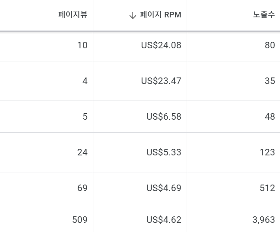The width and height of the screenshot is (280, 232).
Task: Click the impressions value 3,963
Action: point(264,220)
